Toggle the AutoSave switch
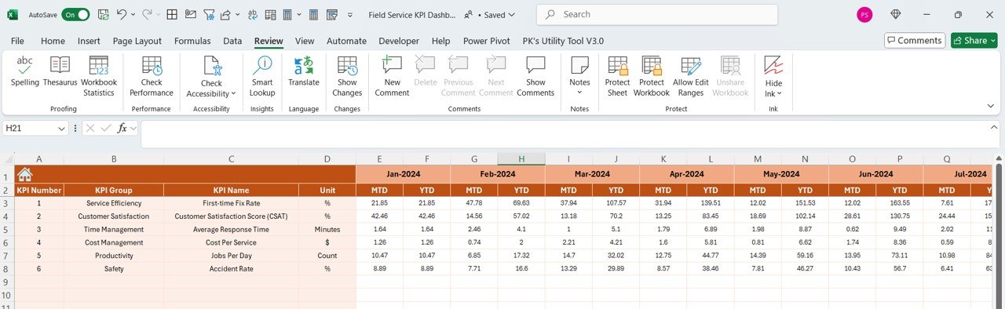The height and width of the screenshot is (309, 1005). [x=75, y=14]
